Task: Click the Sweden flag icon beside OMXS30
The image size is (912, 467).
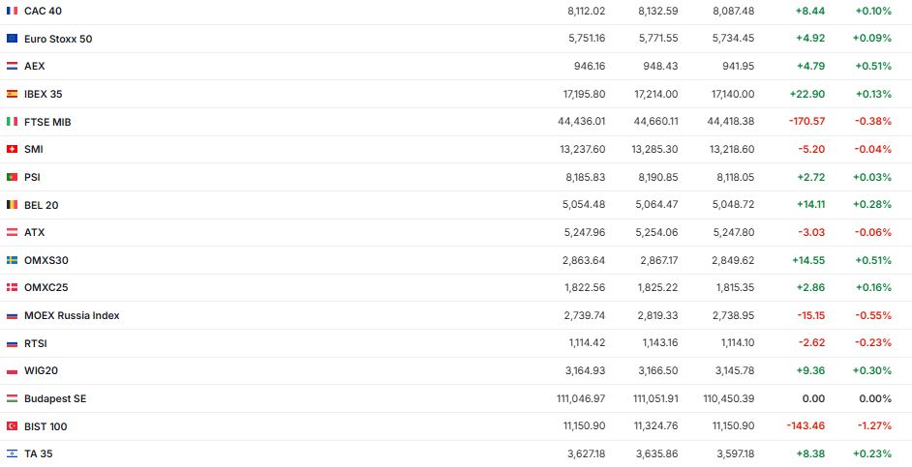Action: click(x=12, y=260)
